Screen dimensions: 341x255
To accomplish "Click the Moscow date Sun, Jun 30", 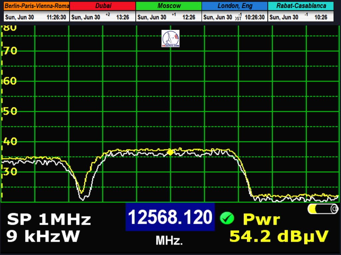I will (152, 17).
